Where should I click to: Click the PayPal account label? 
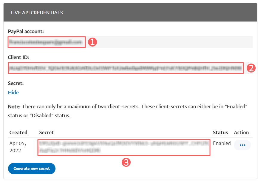click(x=26, y=31)
